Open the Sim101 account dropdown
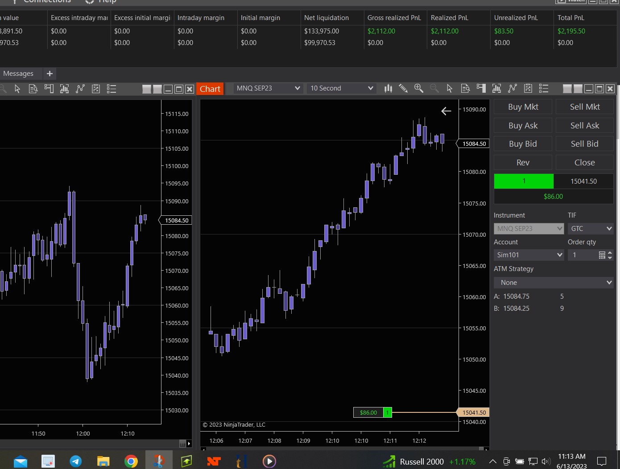The width and height of the screenshot is (620, 469). (x=529, y=255)
